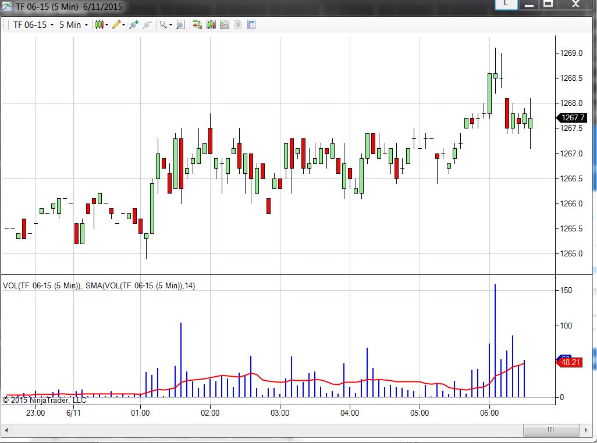Click the 1267.7 current price marker
597x443 pixels.
coord(571,117)
